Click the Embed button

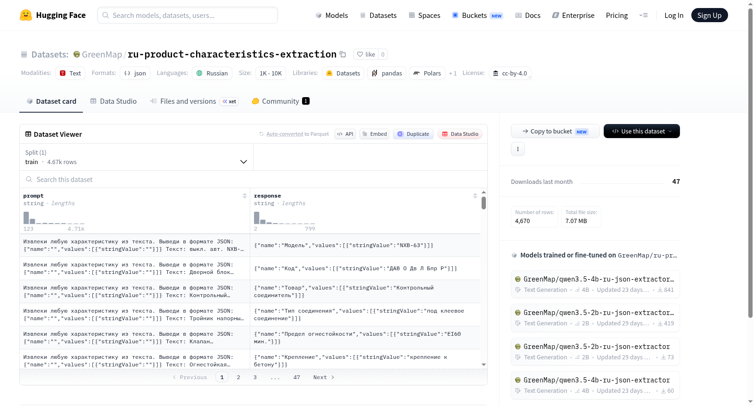coord(374,134)
